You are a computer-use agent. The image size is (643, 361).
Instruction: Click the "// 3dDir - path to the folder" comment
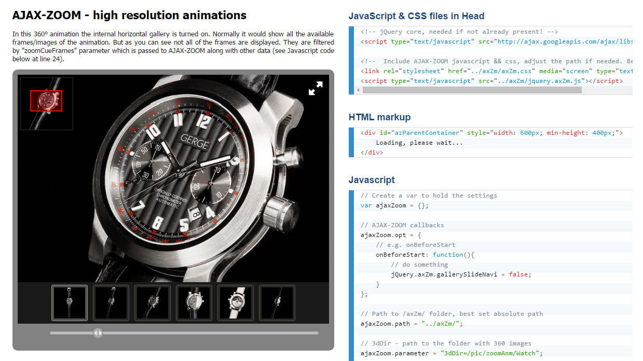[446, 343]
